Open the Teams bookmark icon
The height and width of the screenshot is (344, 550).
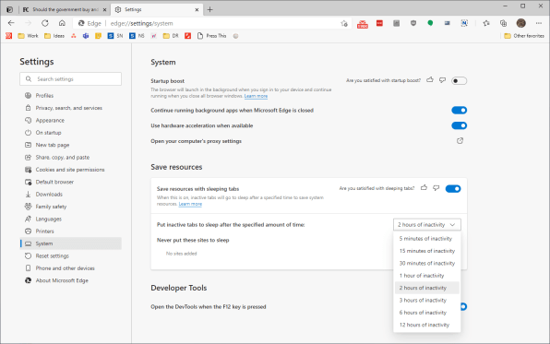tap(86, 36)
